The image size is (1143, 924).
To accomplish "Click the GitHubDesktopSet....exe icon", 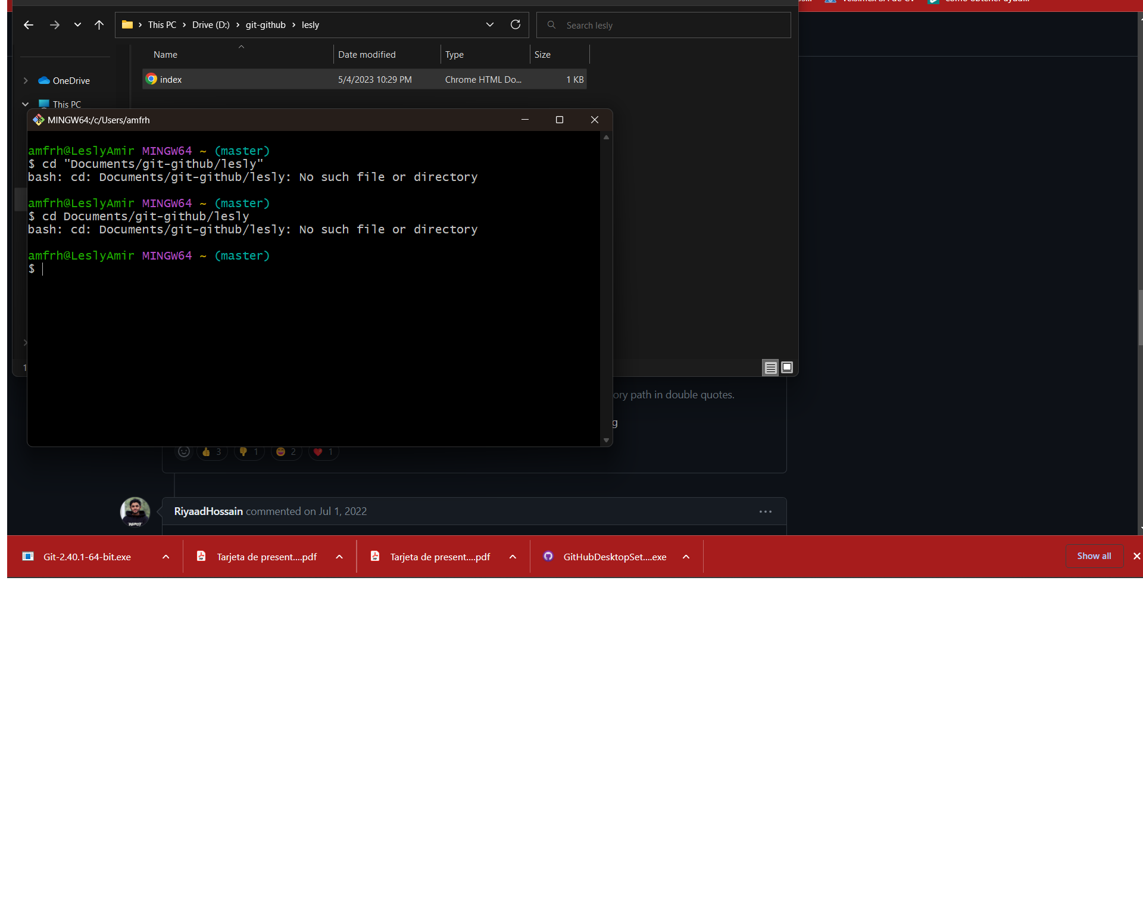I will [549, 556].
